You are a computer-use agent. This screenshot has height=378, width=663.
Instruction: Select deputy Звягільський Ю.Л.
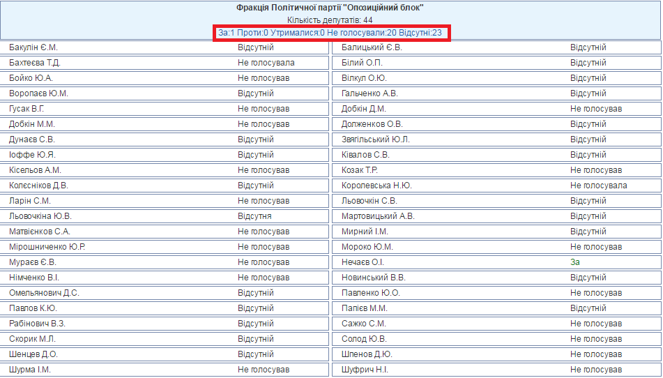[x=376, y=139]
